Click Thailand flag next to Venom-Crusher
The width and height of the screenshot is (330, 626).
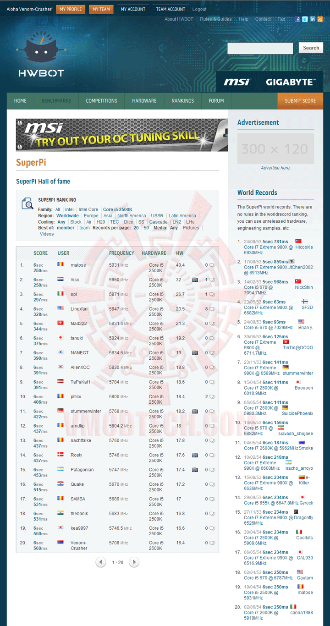point(60,542)
